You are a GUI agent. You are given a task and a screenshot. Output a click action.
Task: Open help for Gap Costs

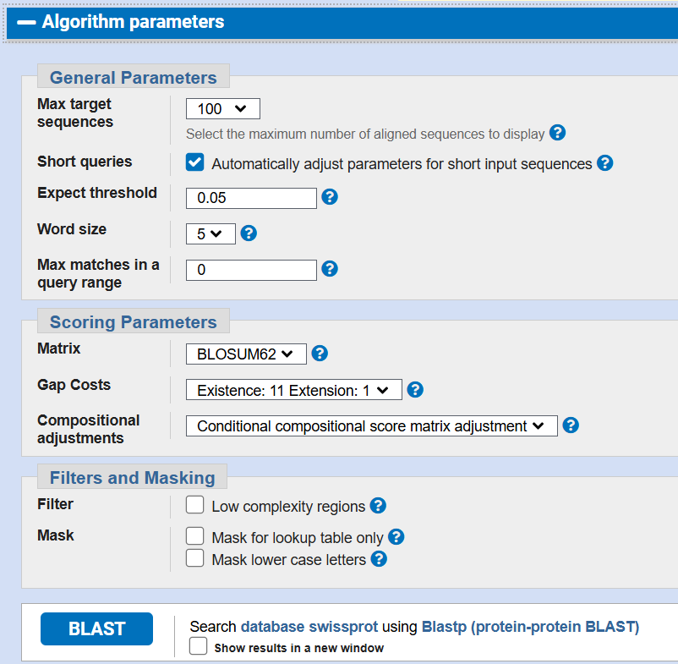tap(414, 389)
